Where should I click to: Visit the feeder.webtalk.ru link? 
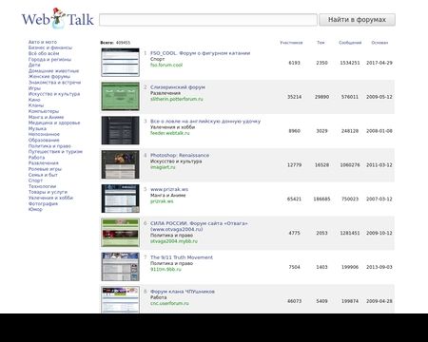(x=170, y=133)
